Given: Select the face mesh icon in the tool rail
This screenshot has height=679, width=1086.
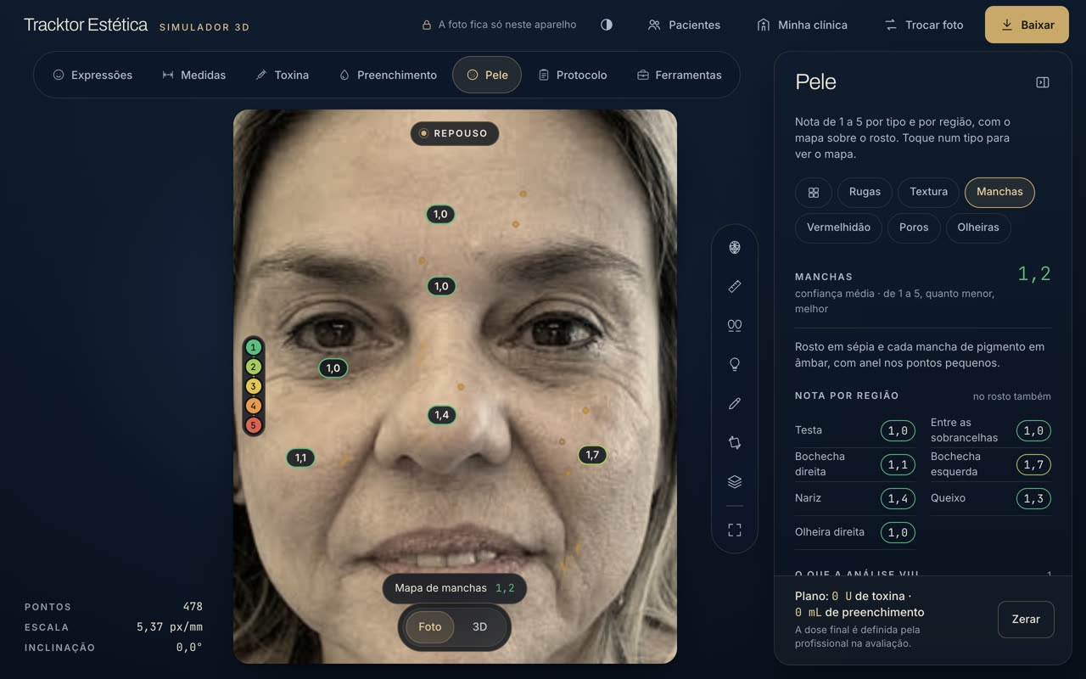Looking at the screenshot, I should coord(735,248).
